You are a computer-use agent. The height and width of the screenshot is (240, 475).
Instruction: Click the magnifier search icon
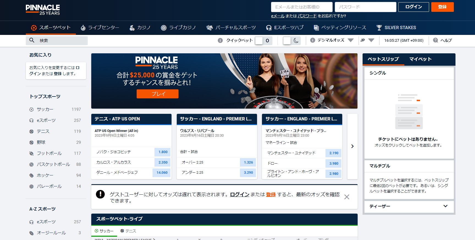(x=32, y=40)
